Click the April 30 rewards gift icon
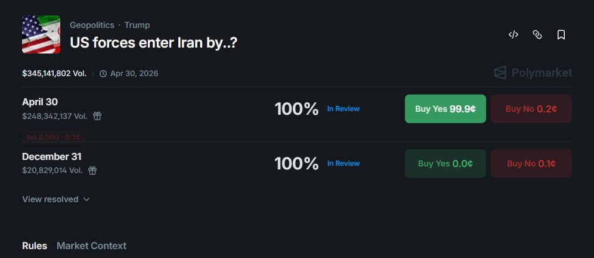Screen dimensions: 594x258 [x=97, y=116]
